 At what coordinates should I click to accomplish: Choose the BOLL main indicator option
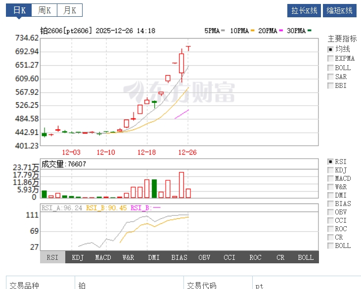point(330,68)
